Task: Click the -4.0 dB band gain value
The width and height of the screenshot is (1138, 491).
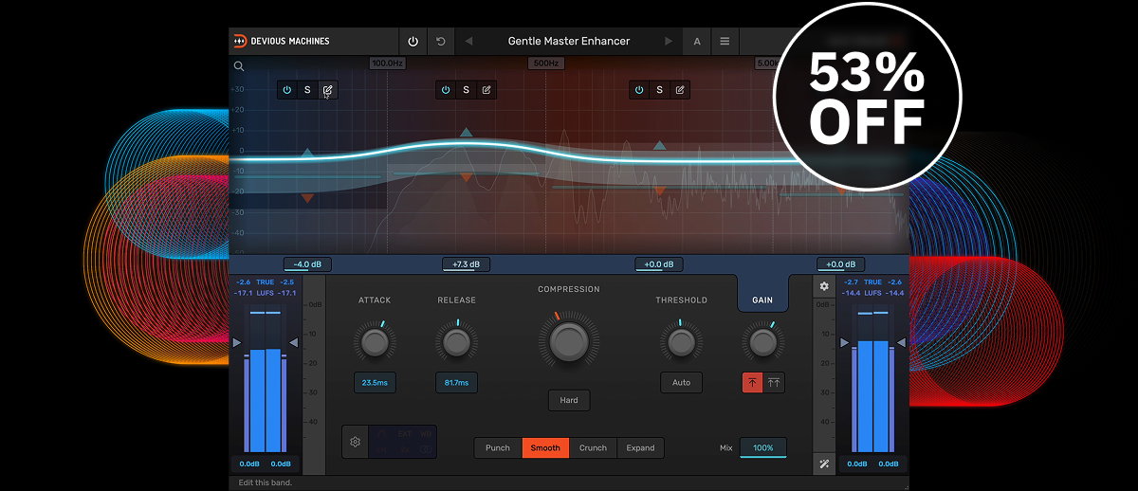Action: click(307, 264)
